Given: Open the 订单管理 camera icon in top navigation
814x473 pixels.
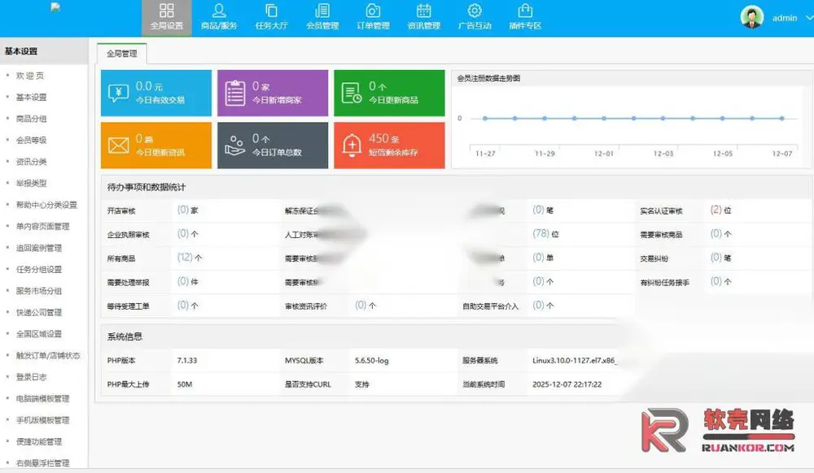Looking at the screenshot, I should pyautogui.click(x=373, y=11).
